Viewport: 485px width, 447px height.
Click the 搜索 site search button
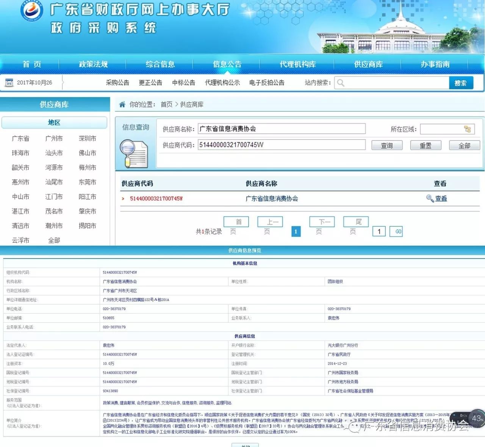pyautogui.click(x=461, y=83)
